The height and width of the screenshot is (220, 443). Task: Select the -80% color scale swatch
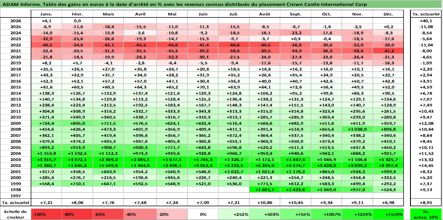tap(77, 214)
